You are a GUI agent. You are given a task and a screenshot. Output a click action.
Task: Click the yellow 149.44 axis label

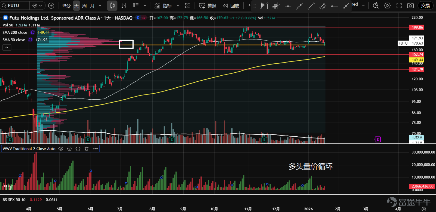tap(417, 60)
